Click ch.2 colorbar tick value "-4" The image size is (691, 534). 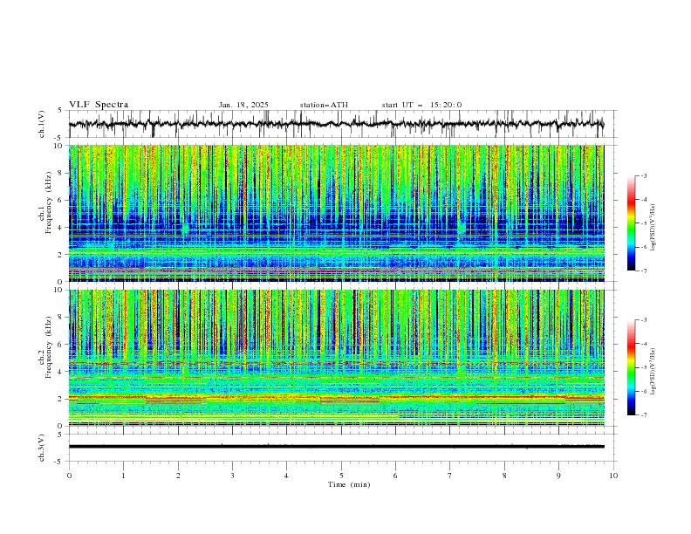(644, 344)
